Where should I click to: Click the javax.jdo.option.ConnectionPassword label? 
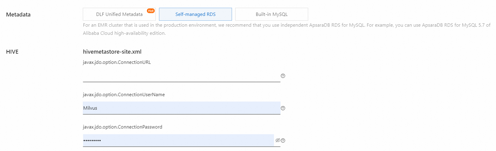tap(122, 127)
